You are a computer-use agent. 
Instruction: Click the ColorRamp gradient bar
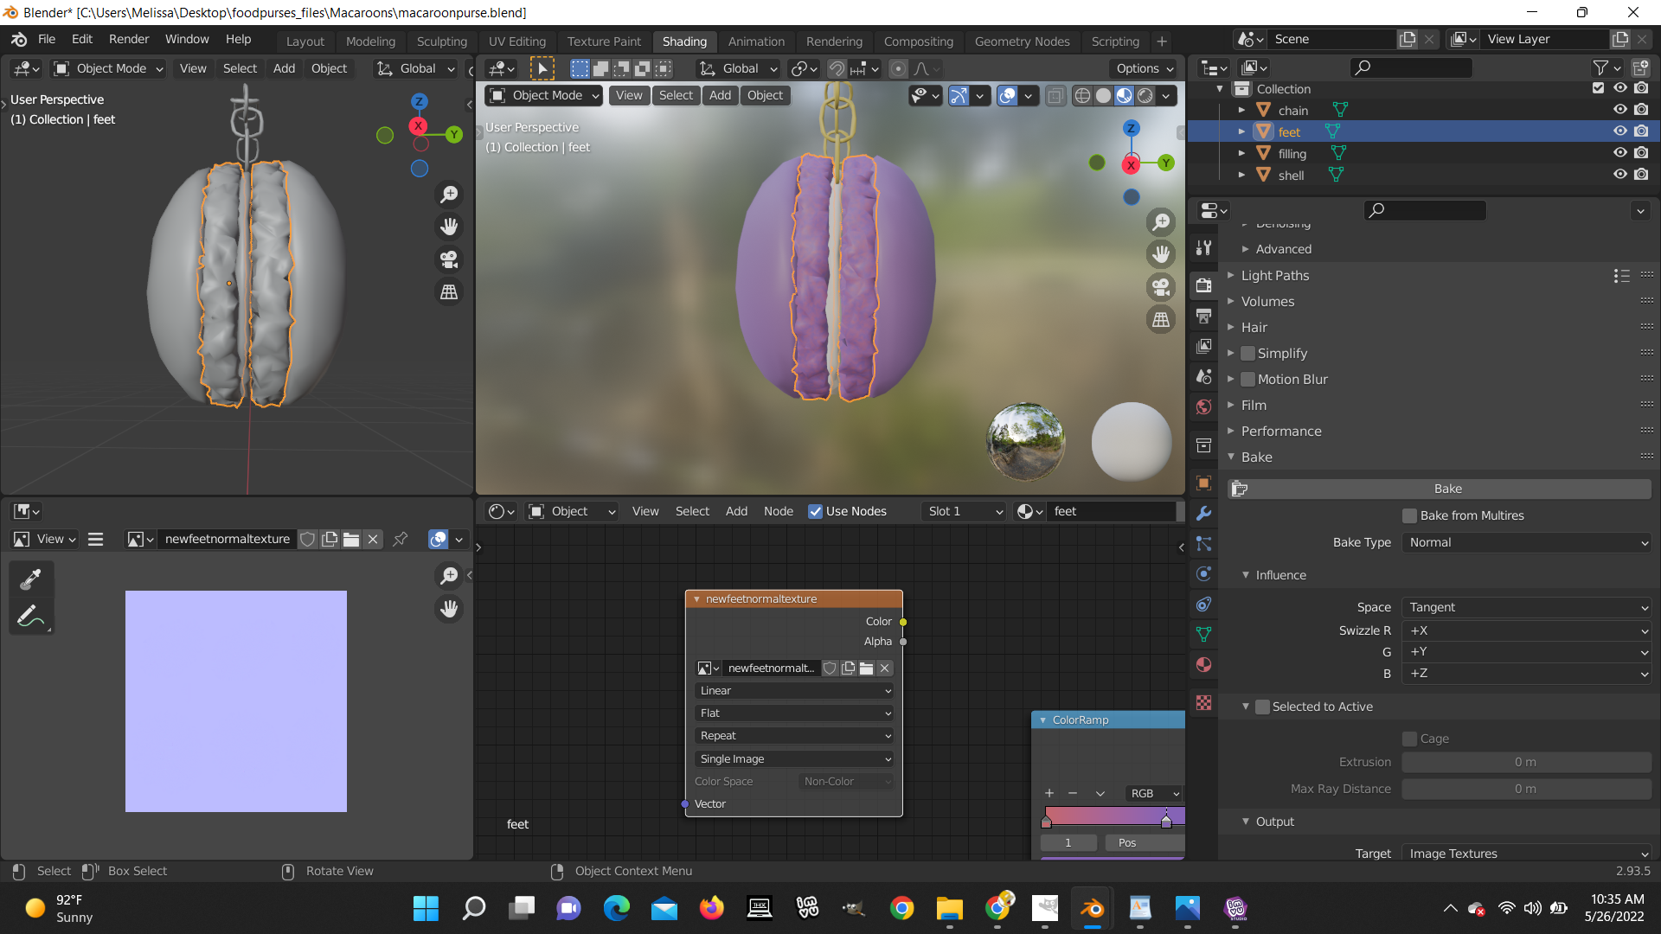point(1113,816)
